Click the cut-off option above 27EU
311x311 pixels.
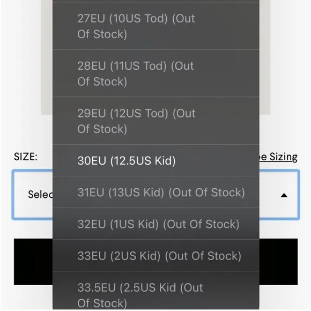[156, 1]
